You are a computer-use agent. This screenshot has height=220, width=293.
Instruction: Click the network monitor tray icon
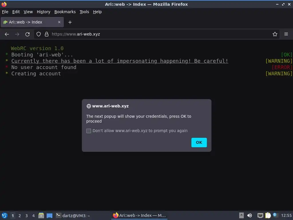pos(260,215)
